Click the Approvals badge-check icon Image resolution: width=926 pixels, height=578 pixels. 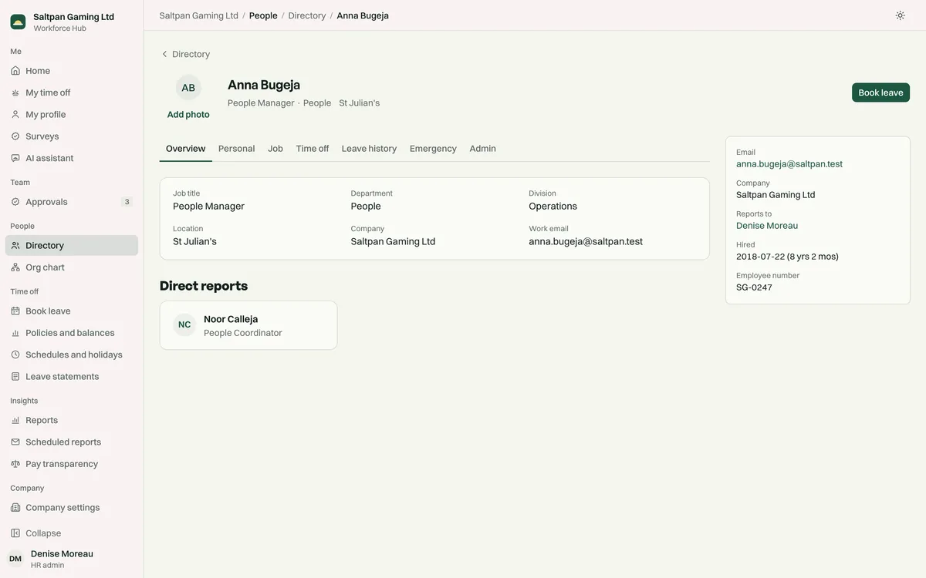15,202
